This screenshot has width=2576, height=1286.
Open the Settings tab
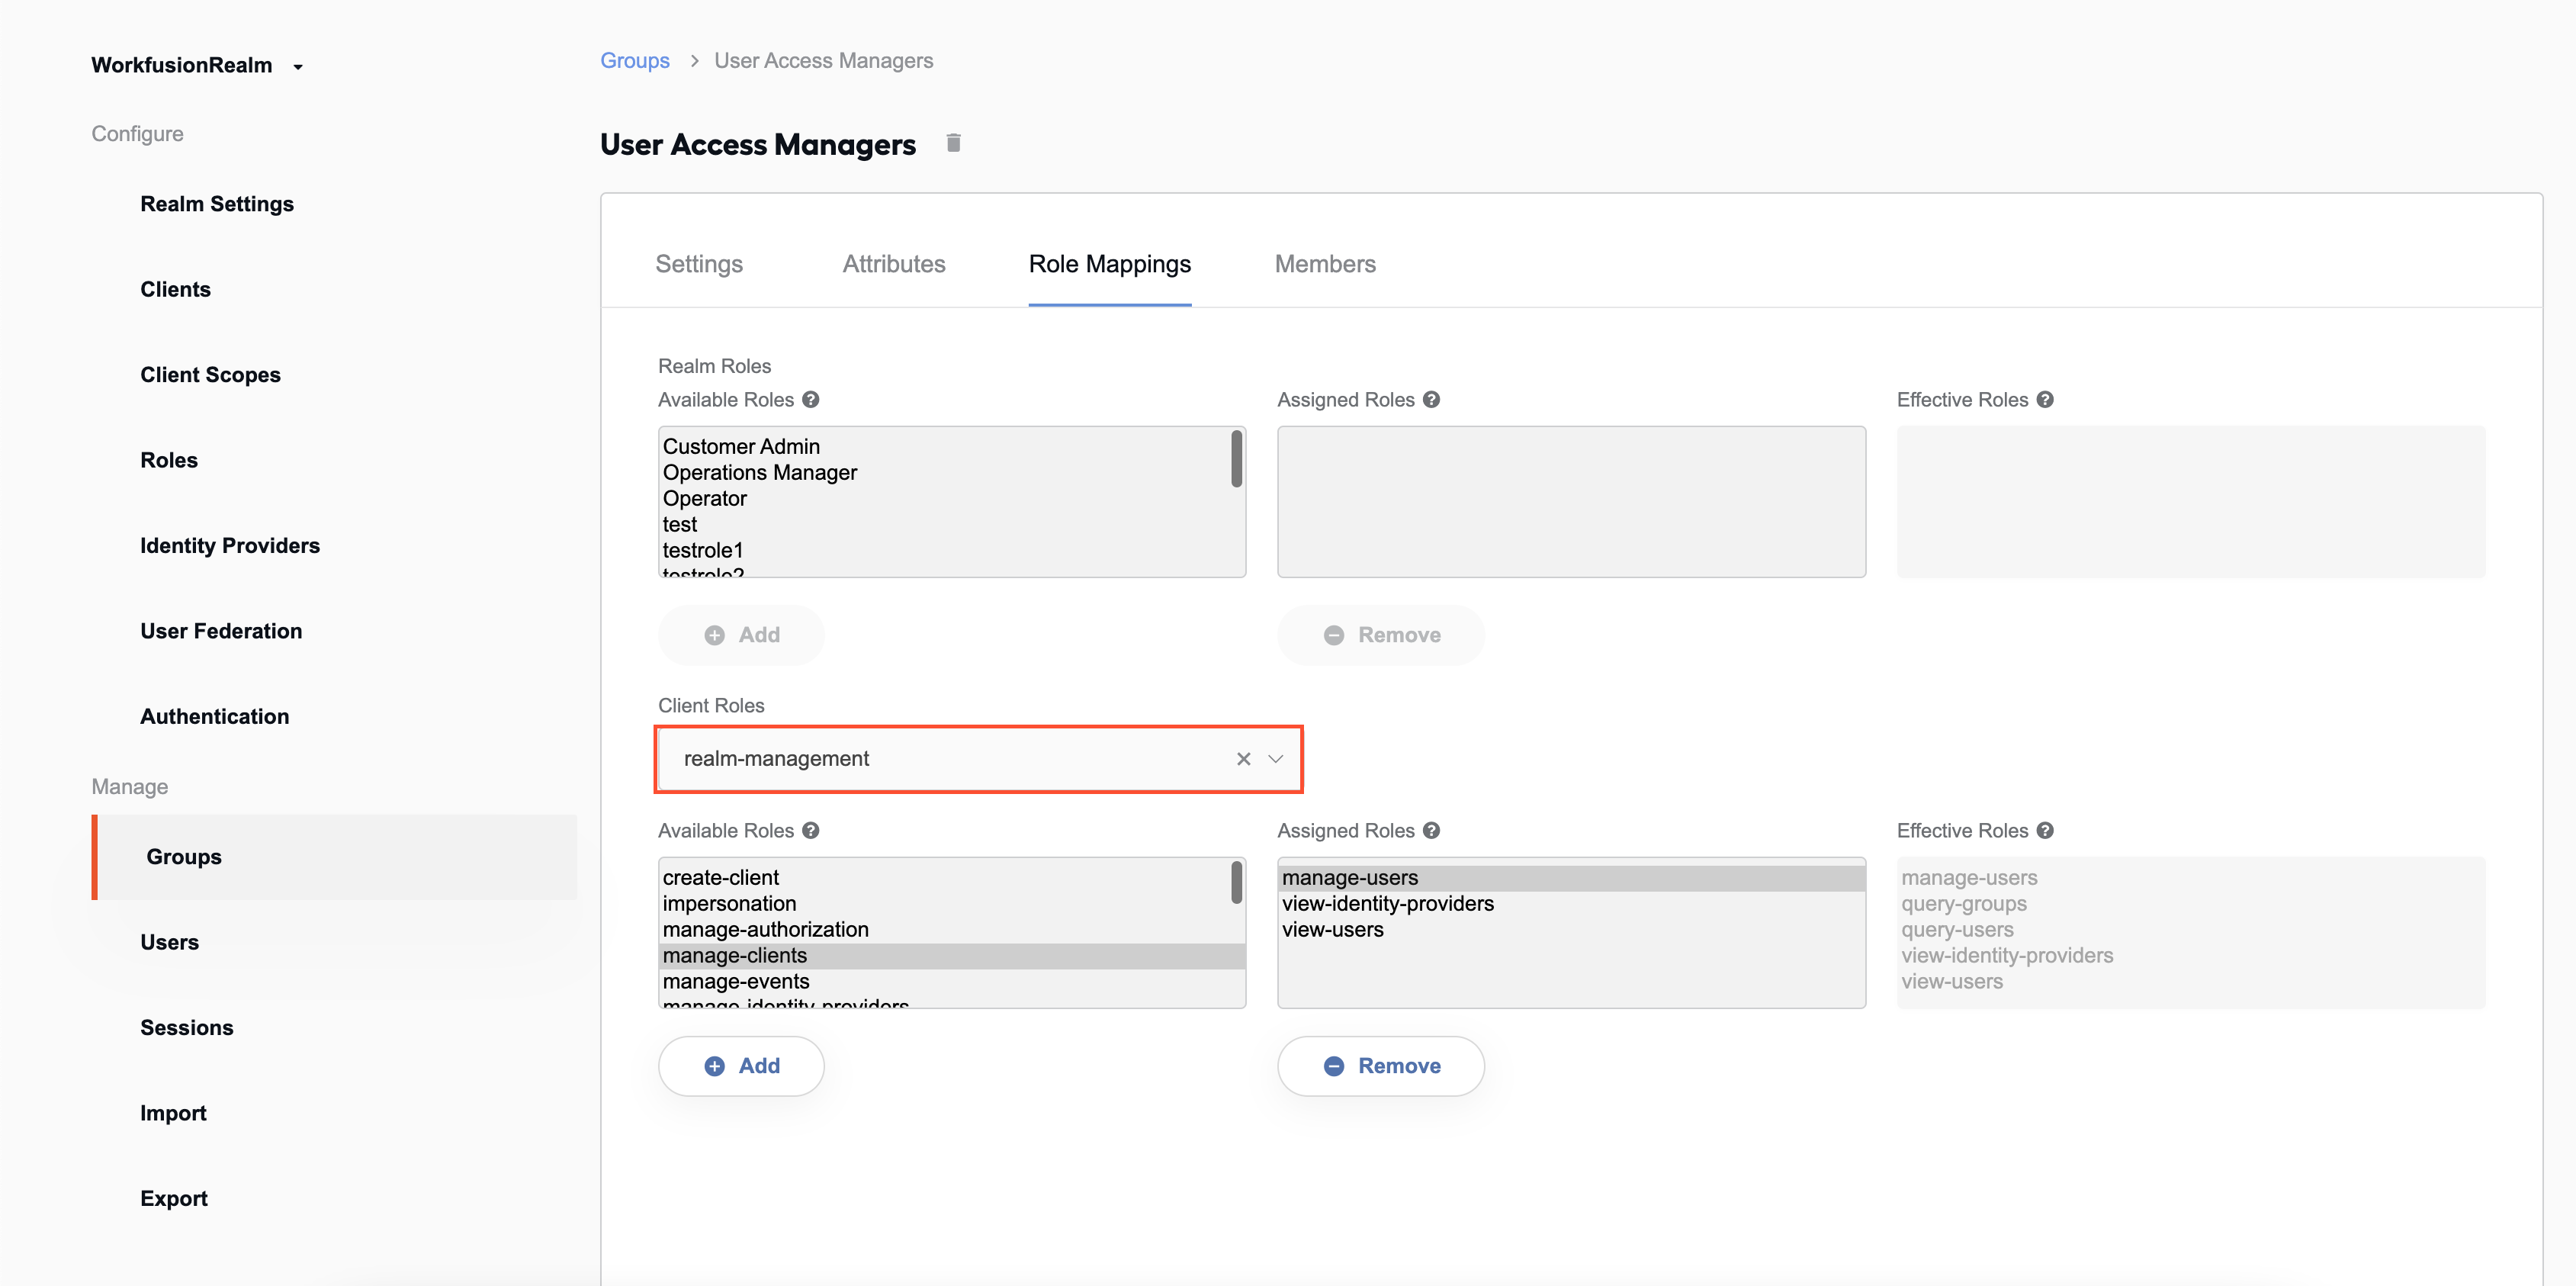coord(699,264)
